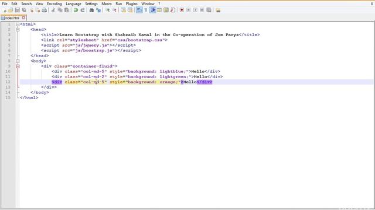The image size is (375, 210).
Task: Open the Language menu
Action: (73, 4)
